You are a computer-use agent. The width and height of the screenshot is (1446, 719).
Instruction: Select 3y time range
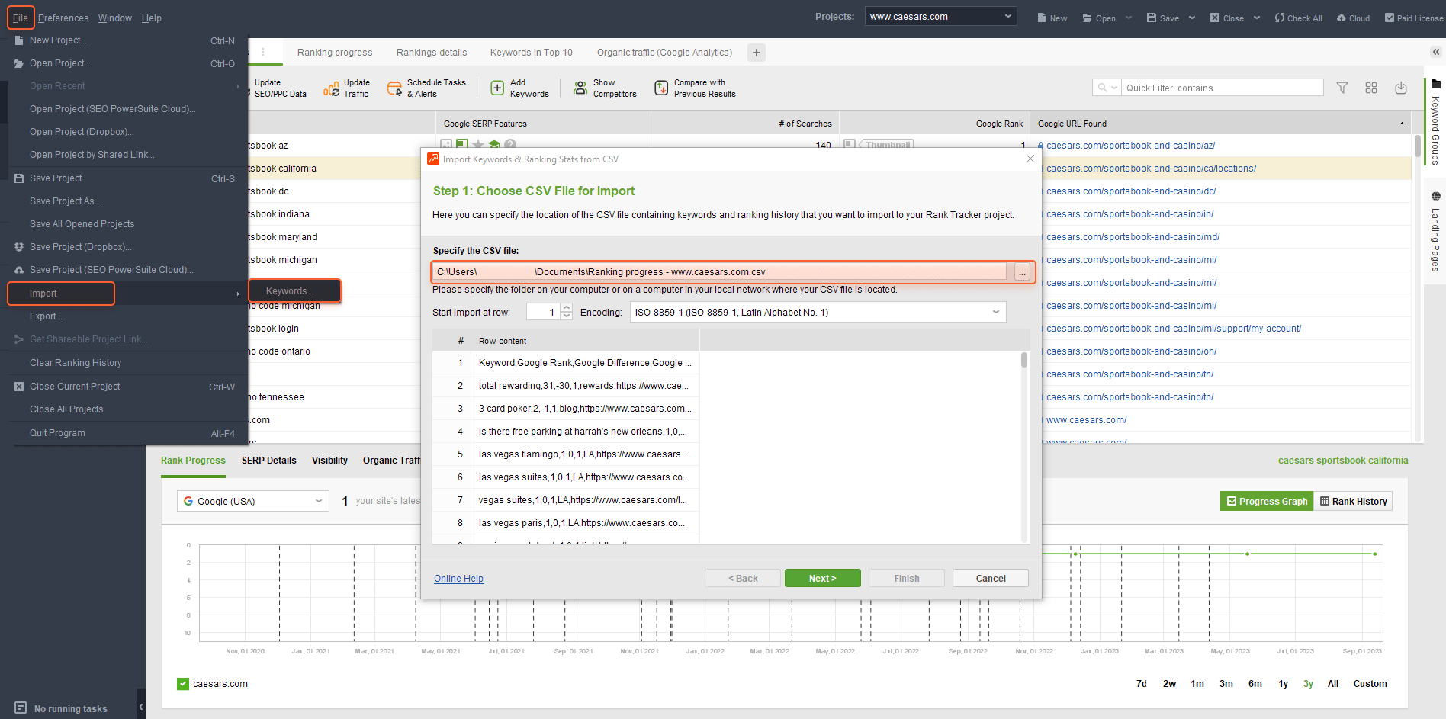pos(1309,684)
